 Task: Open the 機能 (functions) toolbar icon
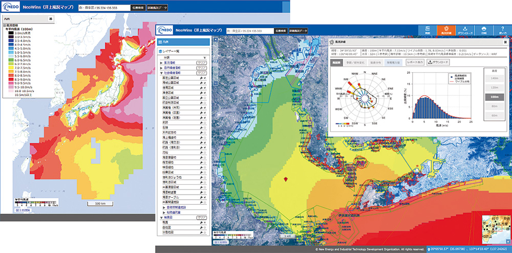tap(427, 30)
